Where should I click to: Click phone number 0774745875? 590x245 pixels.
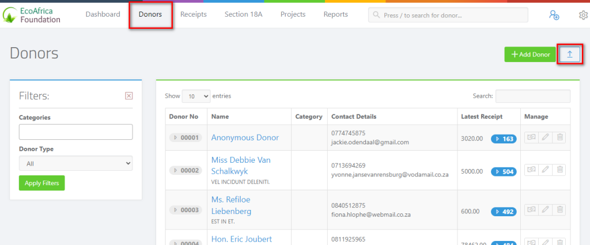click(348, 133)
